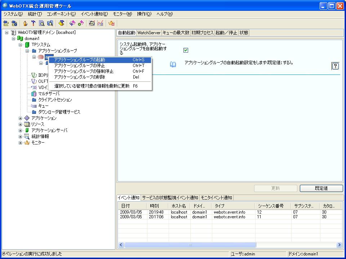The image size is (346, 259).
Task: Click the 統計情報 magnifier icon in the tree
Action: tap(27, 137)
